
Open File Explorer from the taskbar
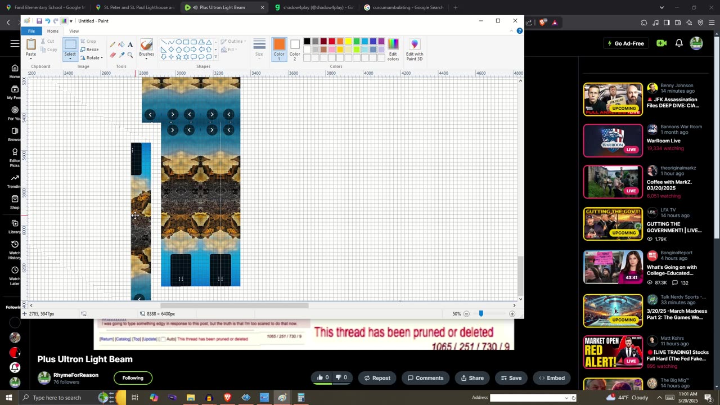(191, 398)
